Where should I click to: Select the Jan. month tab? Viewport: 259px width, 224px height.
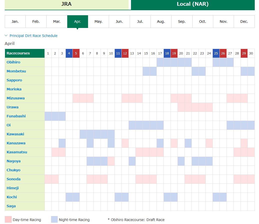click(x=15, y=22)
